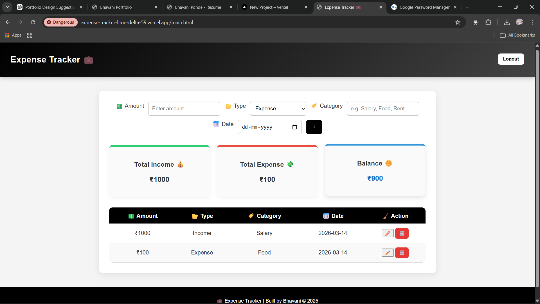Click the Logout button

point(511,59)
